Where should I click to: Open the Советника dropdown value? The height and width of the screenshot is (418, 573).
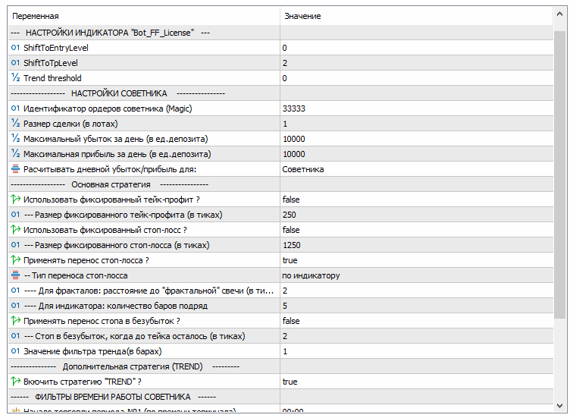coord(302,169)
